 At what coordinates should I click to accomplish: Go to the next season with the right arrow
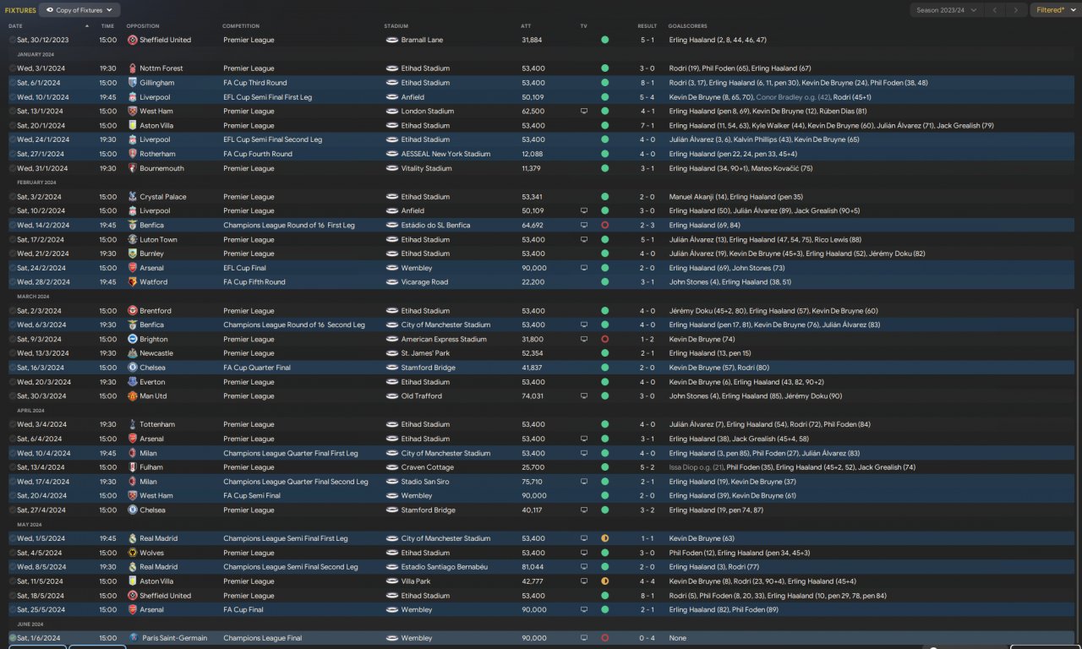point(1016,10)
